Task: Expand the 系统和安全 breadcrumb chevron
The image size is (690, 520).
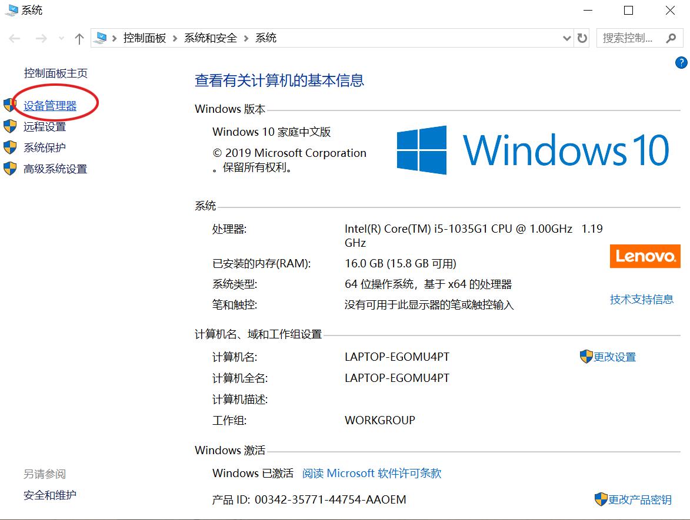Action: pyautogui.click(x=248, y=38)
